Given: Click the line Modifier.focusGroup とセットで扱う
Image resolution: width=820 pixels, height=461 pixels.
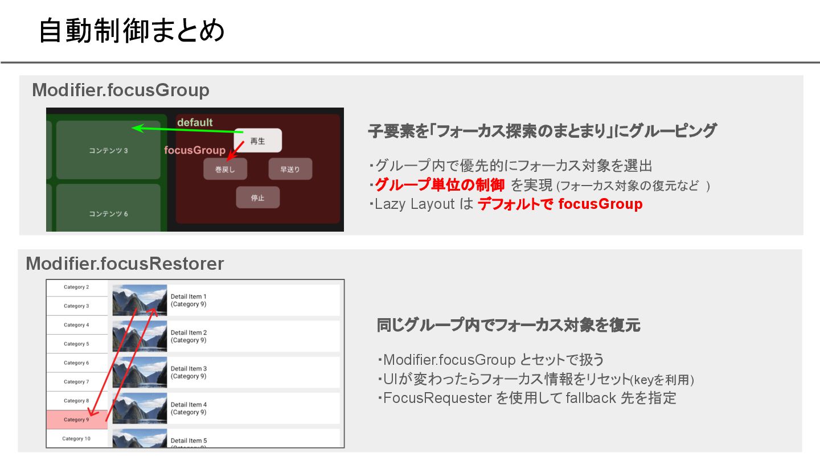Looking at the screenshot, I should point(491,360).
